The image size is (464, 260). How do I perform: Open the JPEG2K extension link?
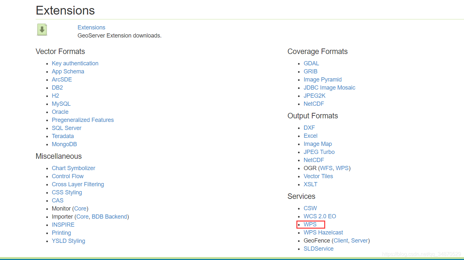(315, 96)
